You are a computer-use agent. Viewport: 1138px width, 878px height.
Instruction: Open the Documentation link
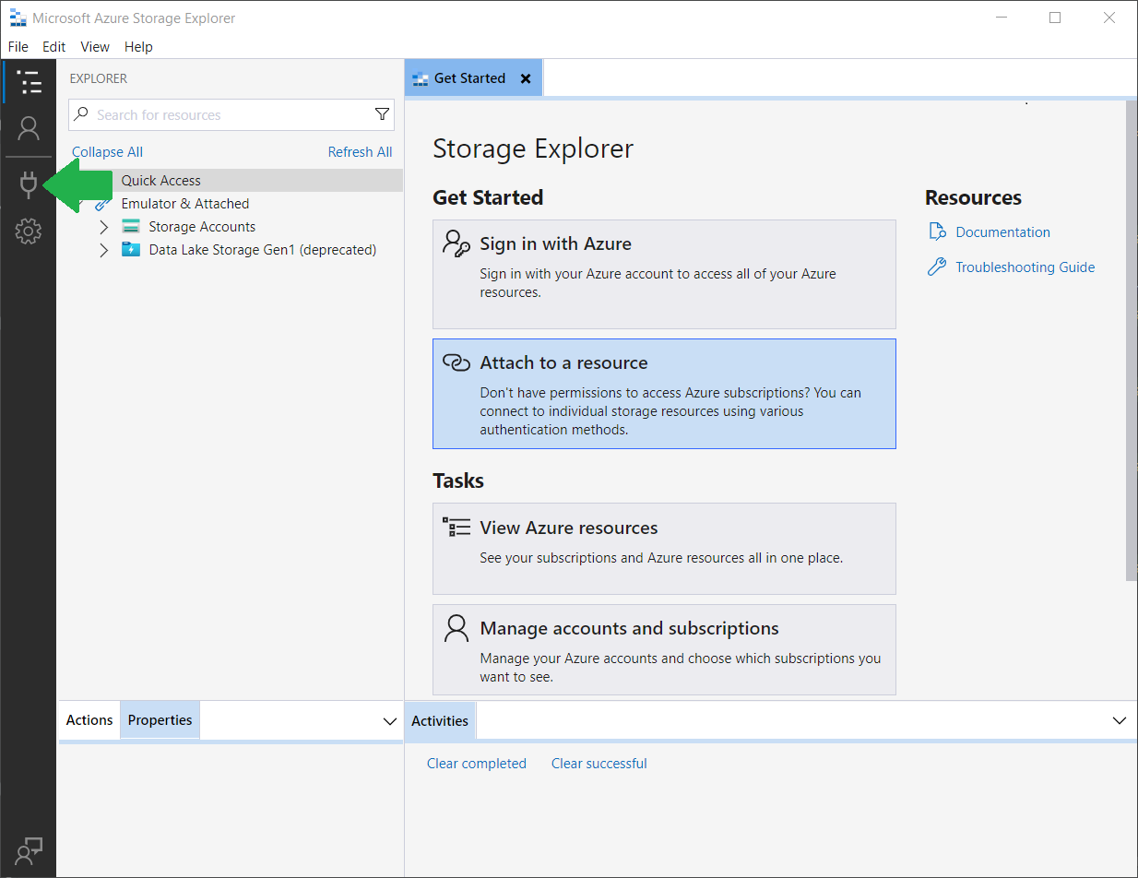1002,232
